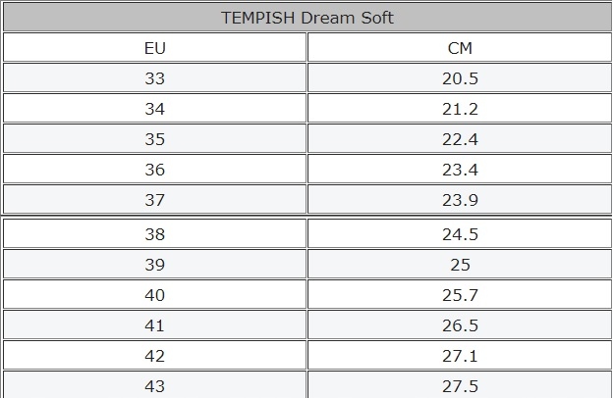The image size is (613, 398).
Task: Select EU size 41 cell
Action: (x=154, y=325)
